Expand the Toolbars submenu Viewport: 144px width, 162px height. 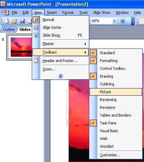[x=61, y=52]
